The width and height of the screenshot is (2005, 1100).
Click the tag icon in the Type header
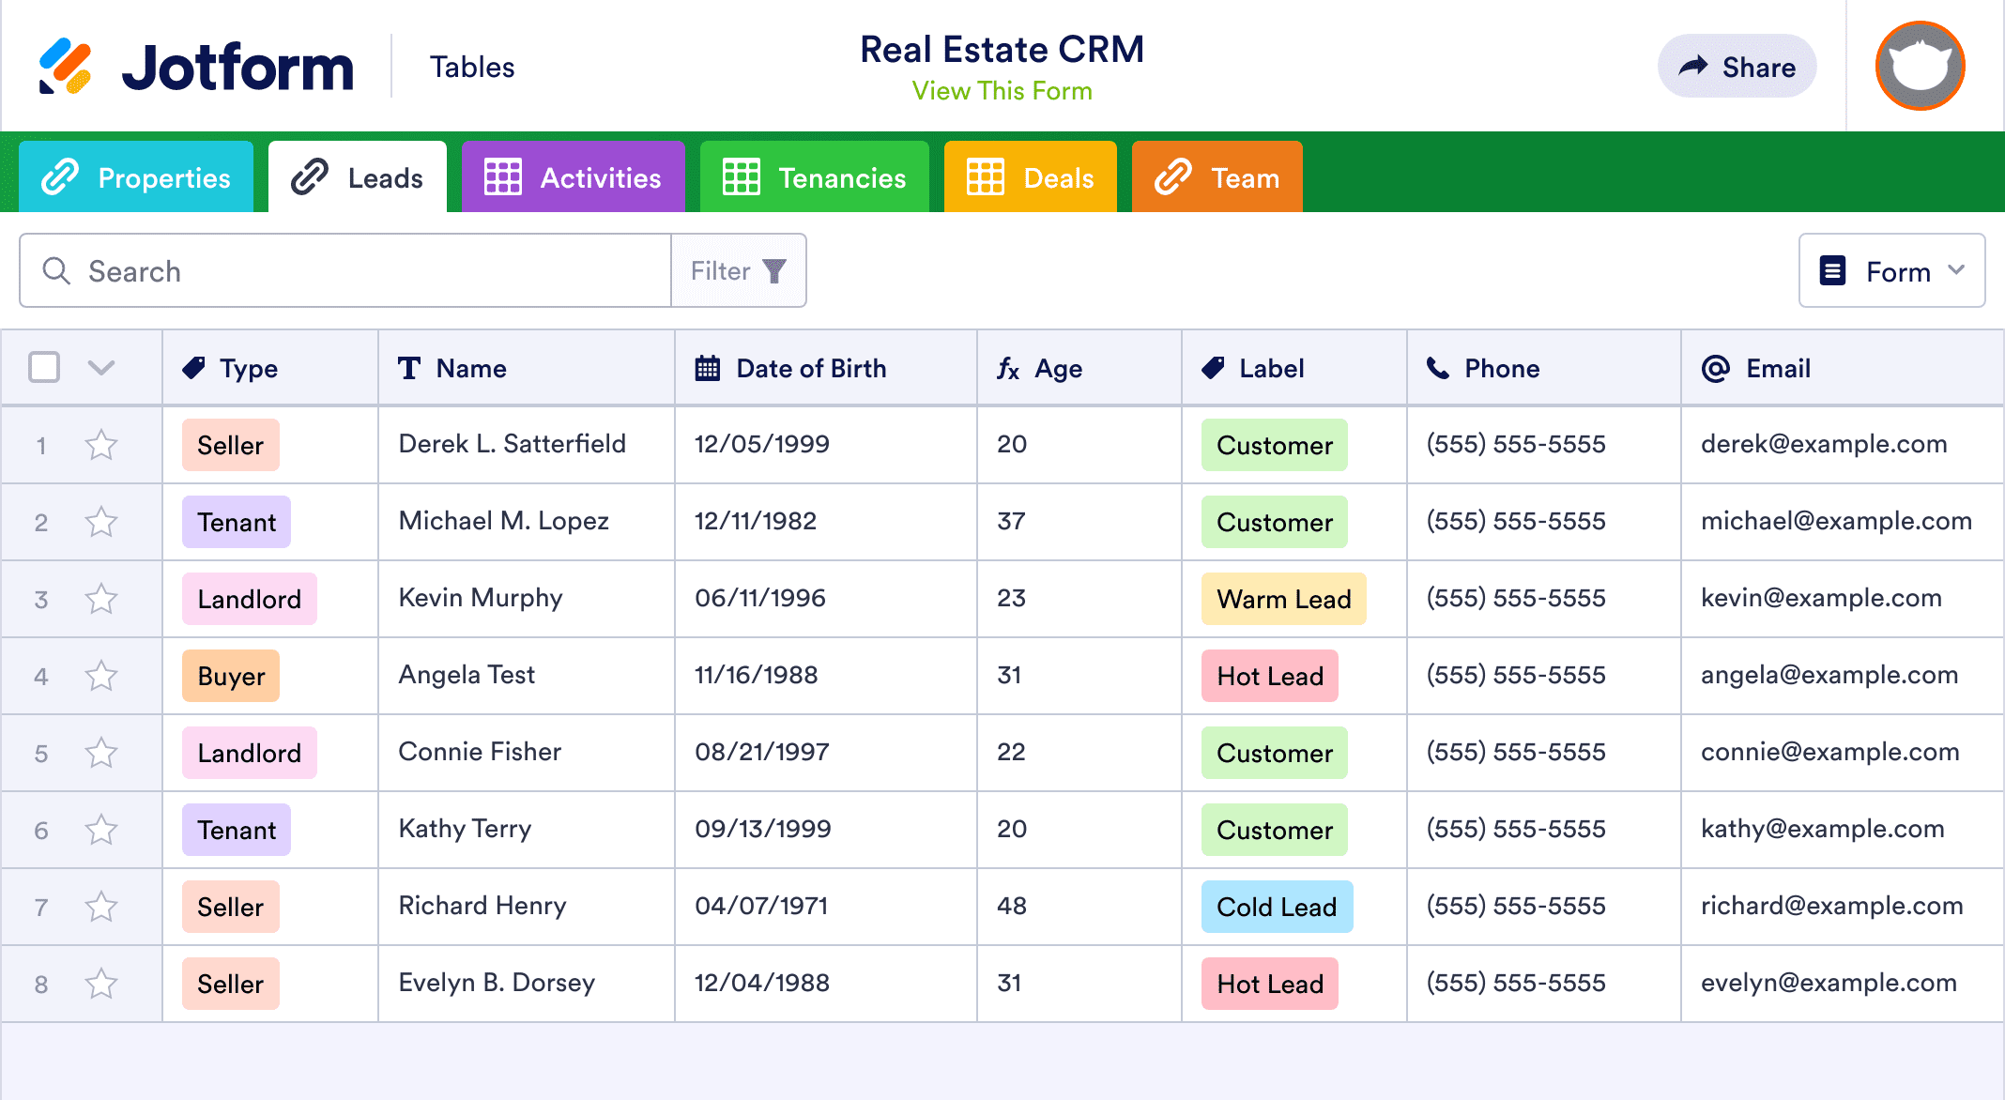click(193, 368)
